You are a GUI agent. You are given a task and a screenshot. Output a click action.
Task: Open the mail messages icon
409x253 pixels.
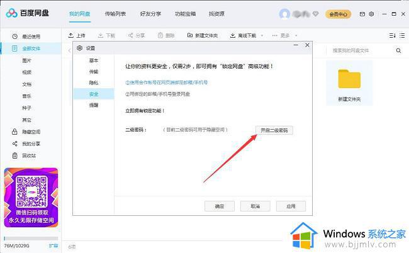click(362, 14)
